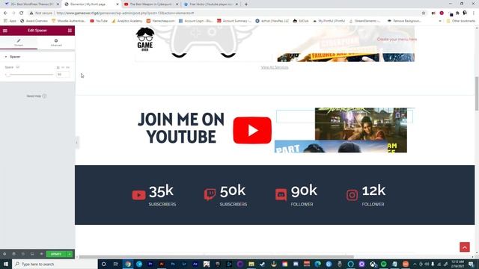Screen dimensions: 479x269
Task: Open the Extensions puzzle icon
Action: (x=457, y=13)
